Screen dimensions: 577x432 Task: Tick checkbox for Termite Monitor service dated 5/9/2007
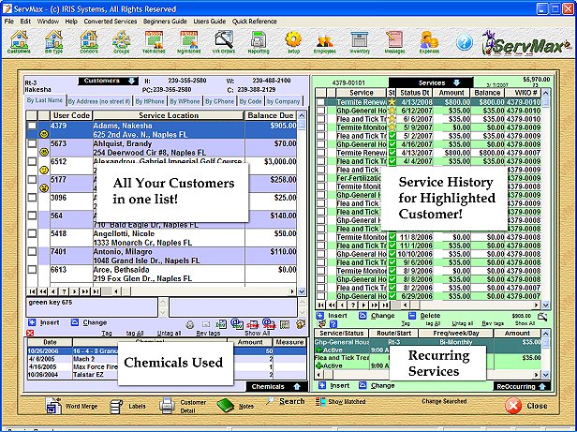pos(321,127)
